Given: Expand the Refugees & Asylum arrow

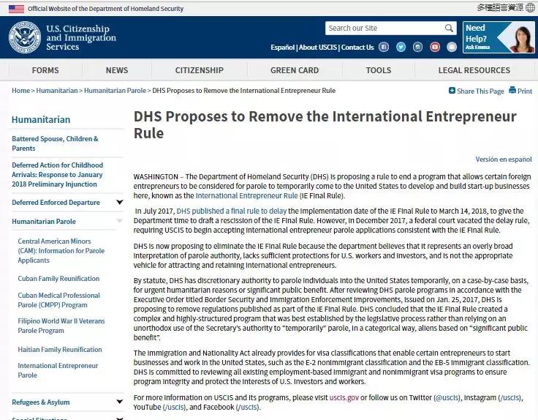Looking at the screenshot, I should [x=119, y=402].
